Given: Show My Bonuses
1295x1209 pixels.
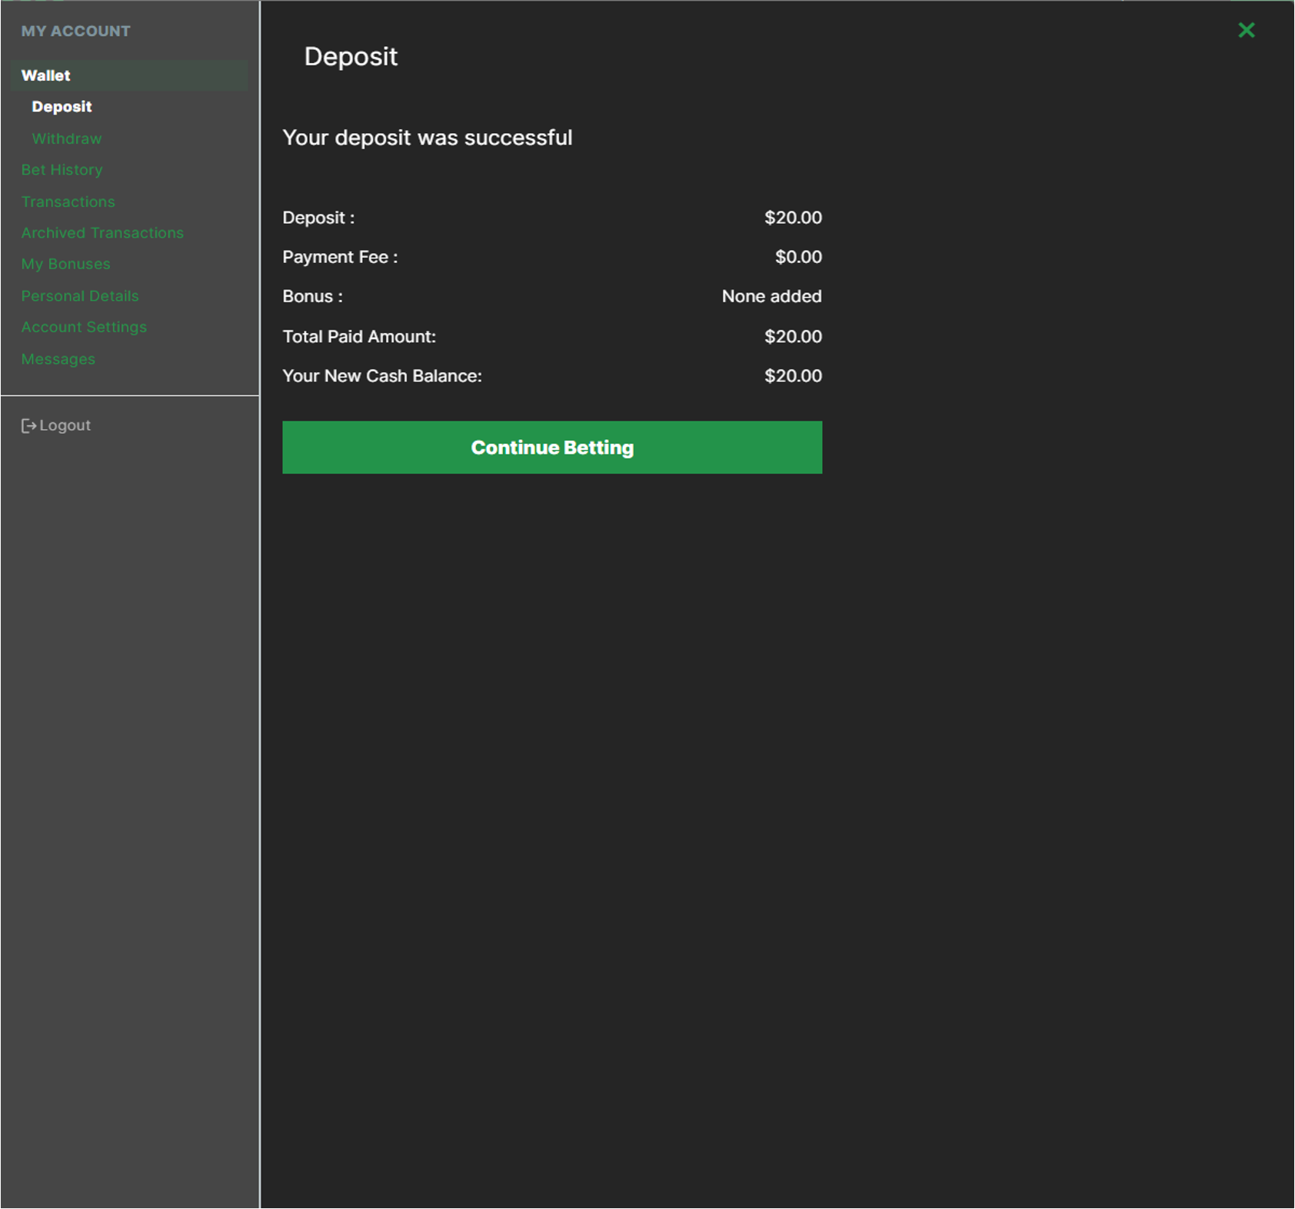Looking at the screenshot, I should coord(65,264).
